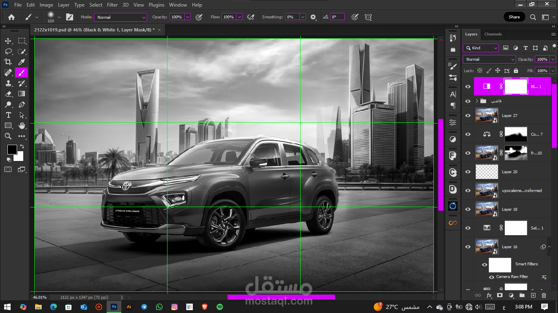Viewport: 558px width, 313px height.
Task: Select the Clone Stamp tool
Action: tap(8, 83)
